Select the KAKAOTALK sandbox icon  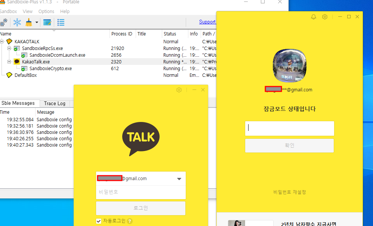pos(9,41)
